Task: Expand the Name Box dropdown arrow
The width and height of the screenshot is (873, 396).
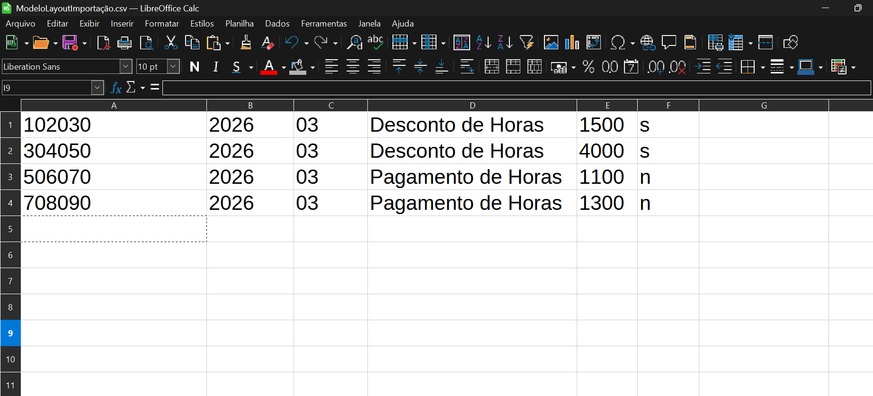Action: pyautogui.click(x=98, y=88)
